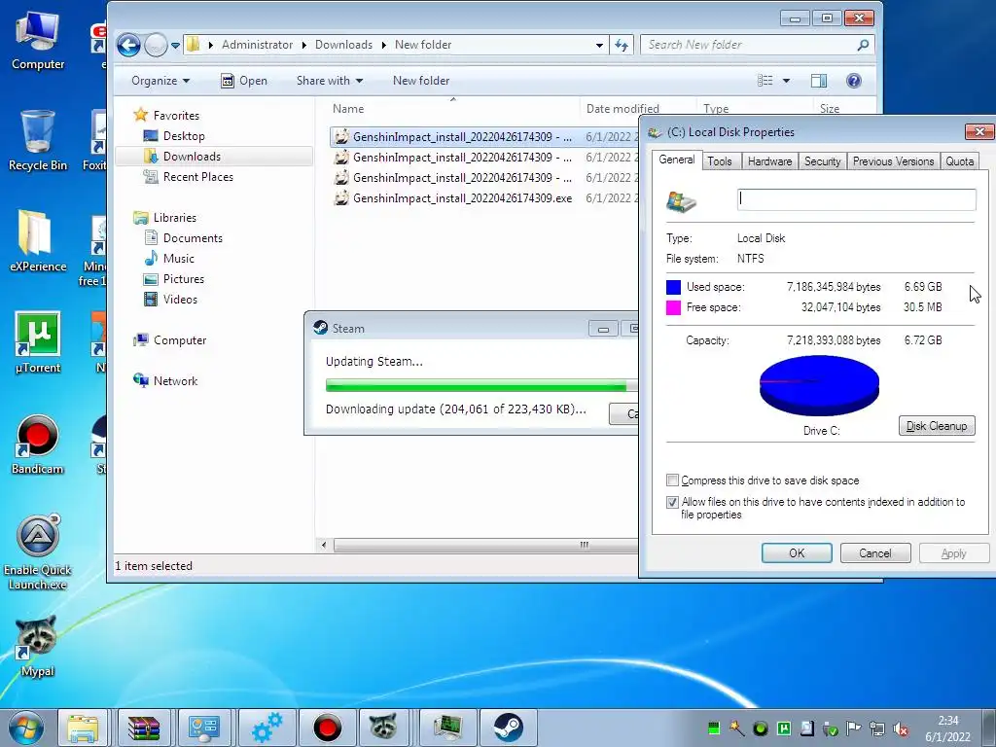The image size is (996, 747).
Task: Click the horizontal scrollbar in the file list
Action: click(x=486, y=545)
